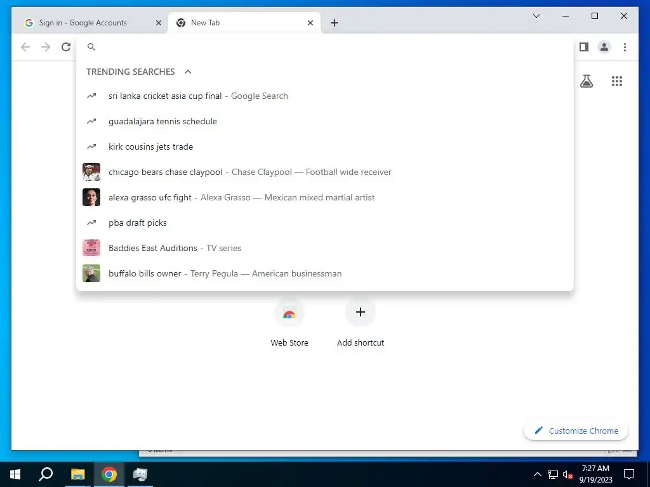Open File Explorer from the taskbar

point(77,474)
